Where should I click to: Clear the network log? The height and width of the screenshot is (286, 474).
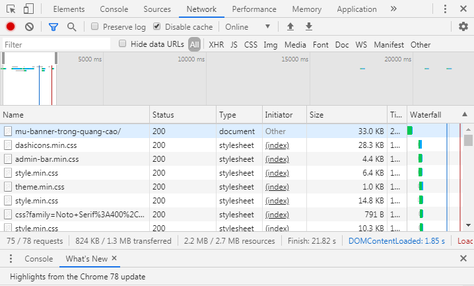[x=29, y=26]
